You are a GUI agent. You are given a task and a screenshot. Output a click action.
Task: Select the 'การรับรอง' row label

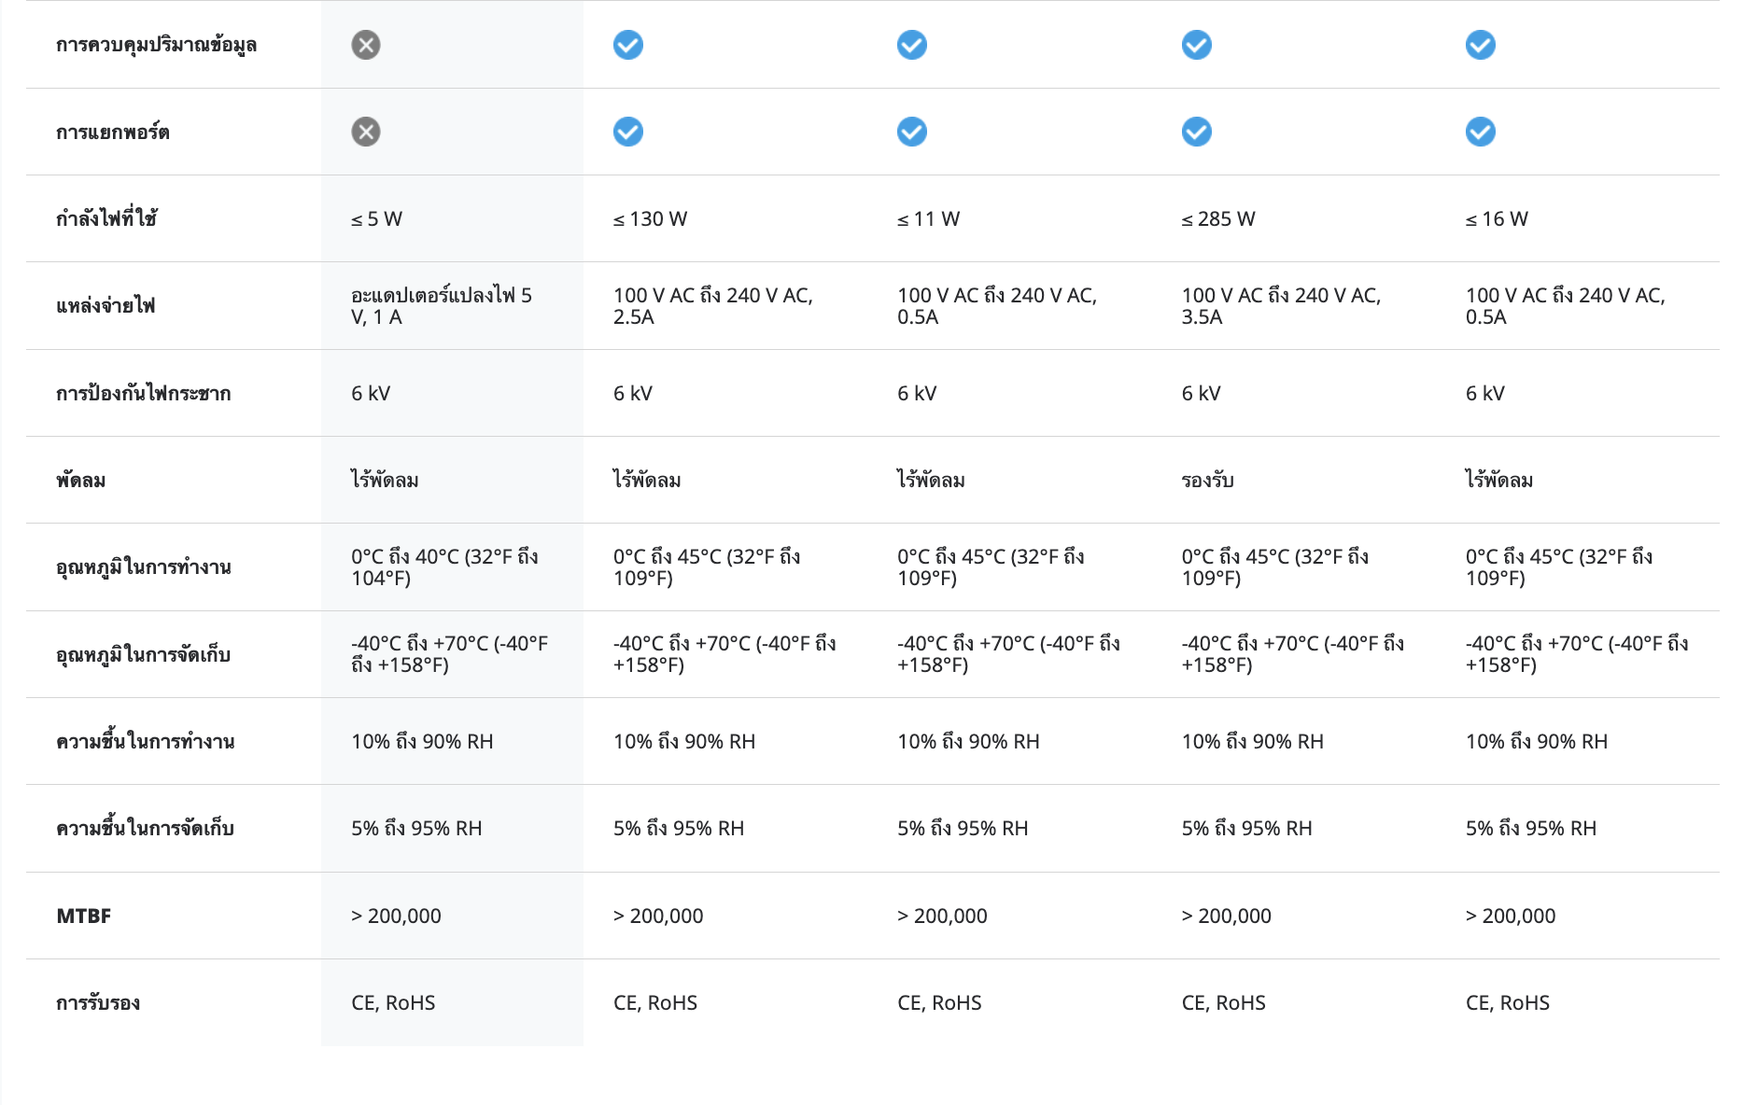click(x=98, y=1003)
